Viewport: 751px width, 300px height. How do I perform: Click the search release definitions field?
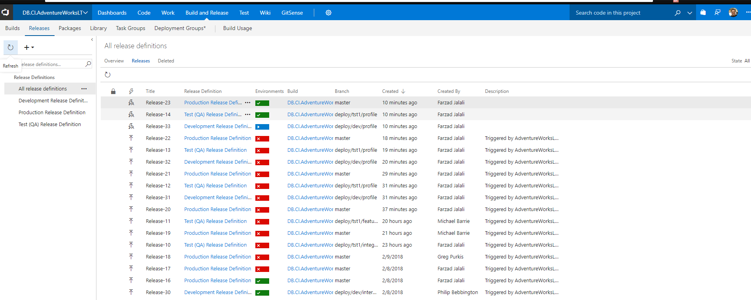coord(51,64)
